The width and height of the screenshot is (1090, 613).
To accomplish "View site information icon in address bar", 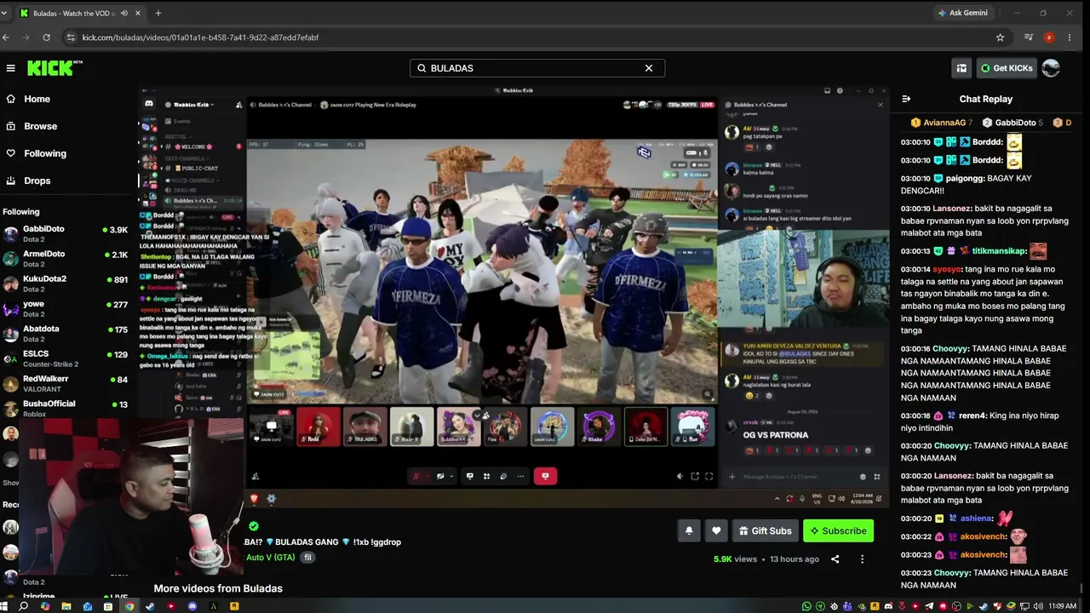I will pyautogui.click(x=71, y=37).
